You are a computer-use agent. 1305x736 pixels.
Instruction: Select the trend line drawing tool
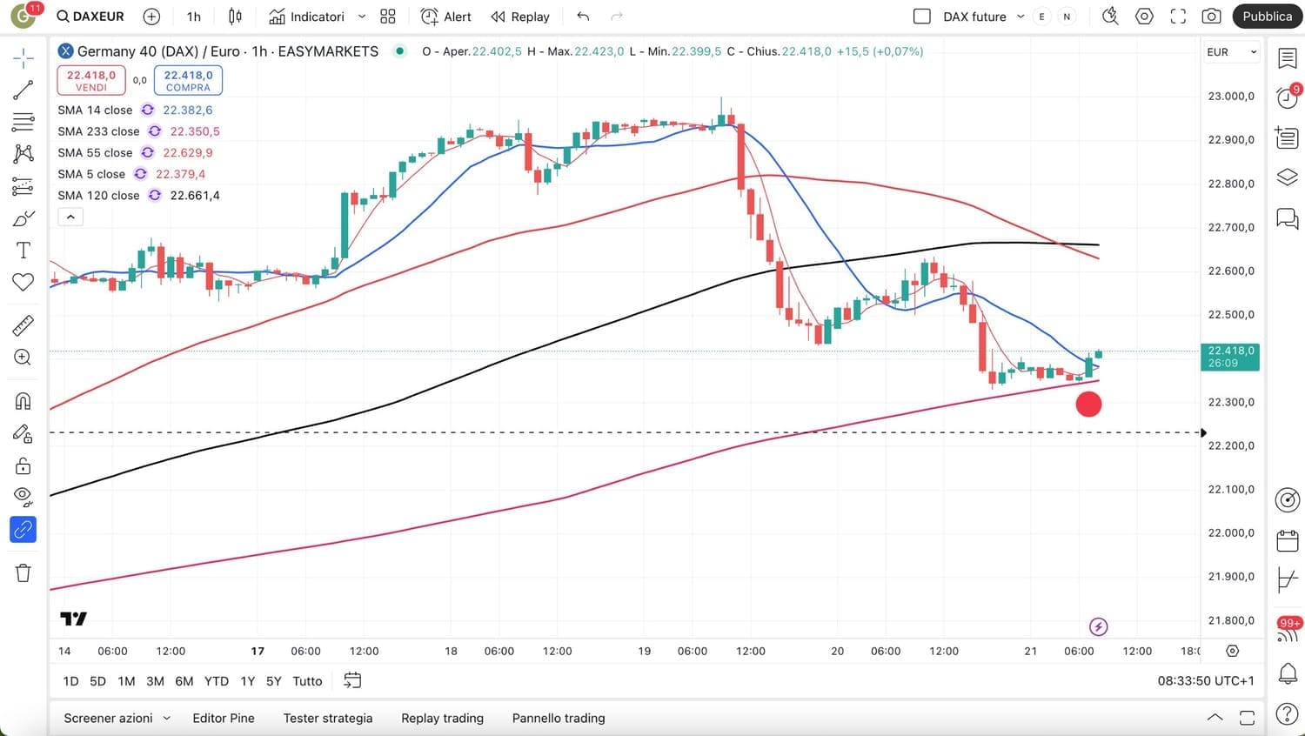click(x=23, y=90)
